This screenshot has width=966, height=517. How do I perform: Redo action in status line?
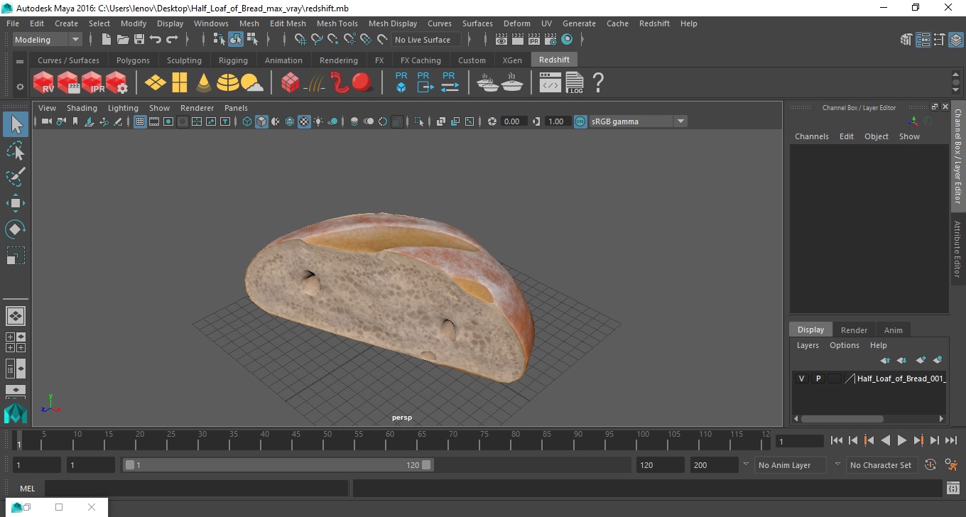tap(172, 40)
